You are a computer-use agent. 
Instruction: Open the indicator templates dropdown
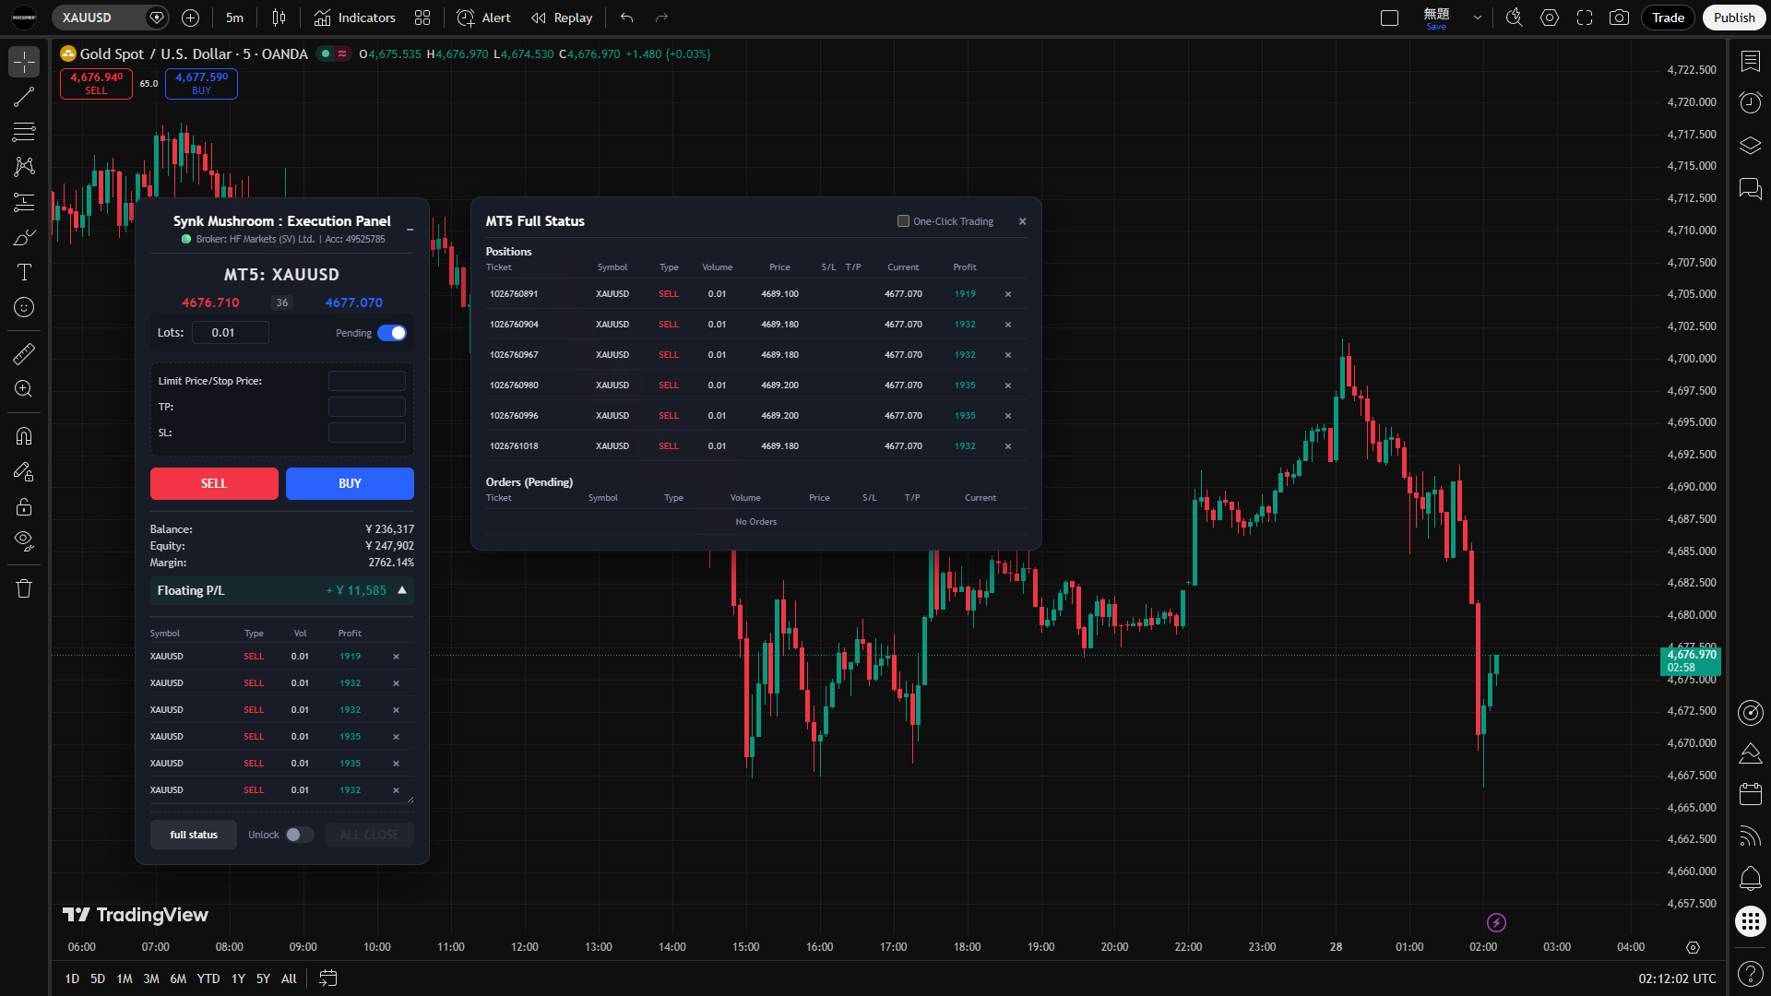coord(422,18)
